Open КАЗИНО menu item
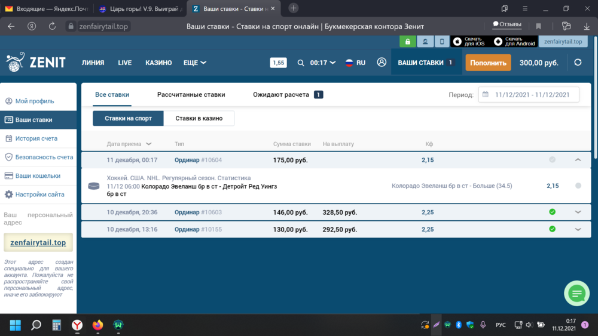Screen dimensions: 598x336 pos(158,63)
